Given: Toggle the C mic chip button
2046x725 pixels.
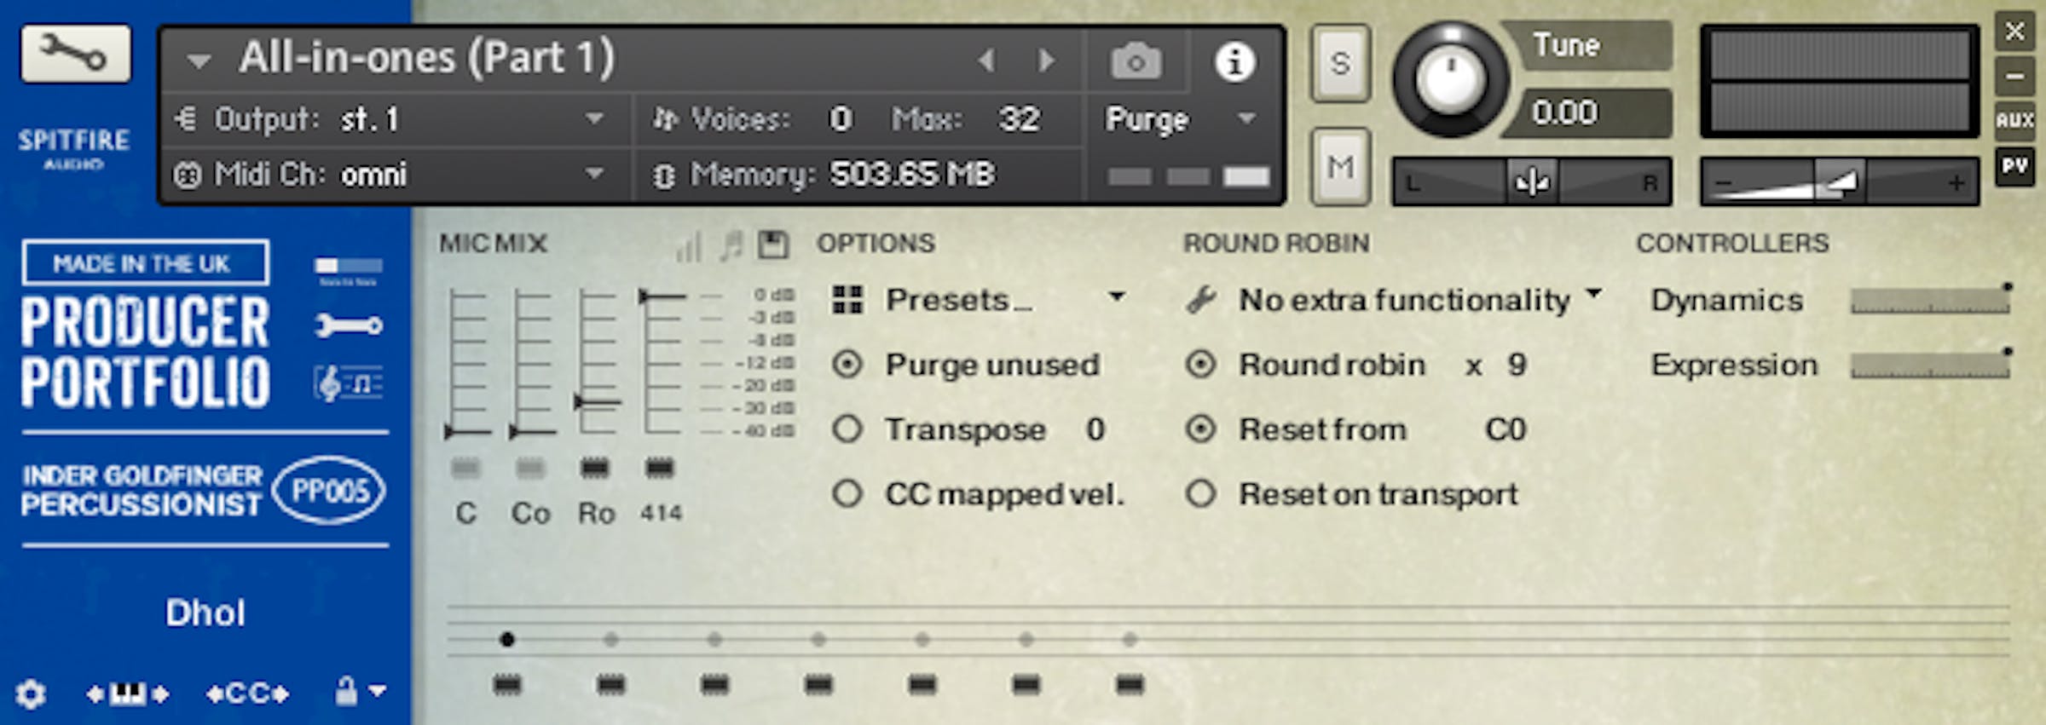Looking at the screenshot, I should click(x=465, y=468).
